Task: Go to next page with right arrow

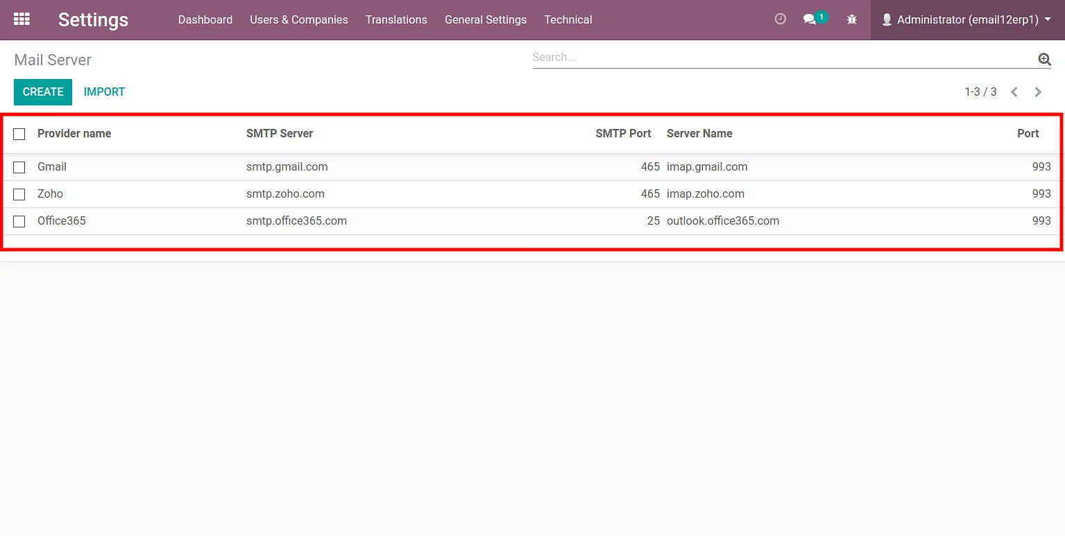Action: [1038, 91]
